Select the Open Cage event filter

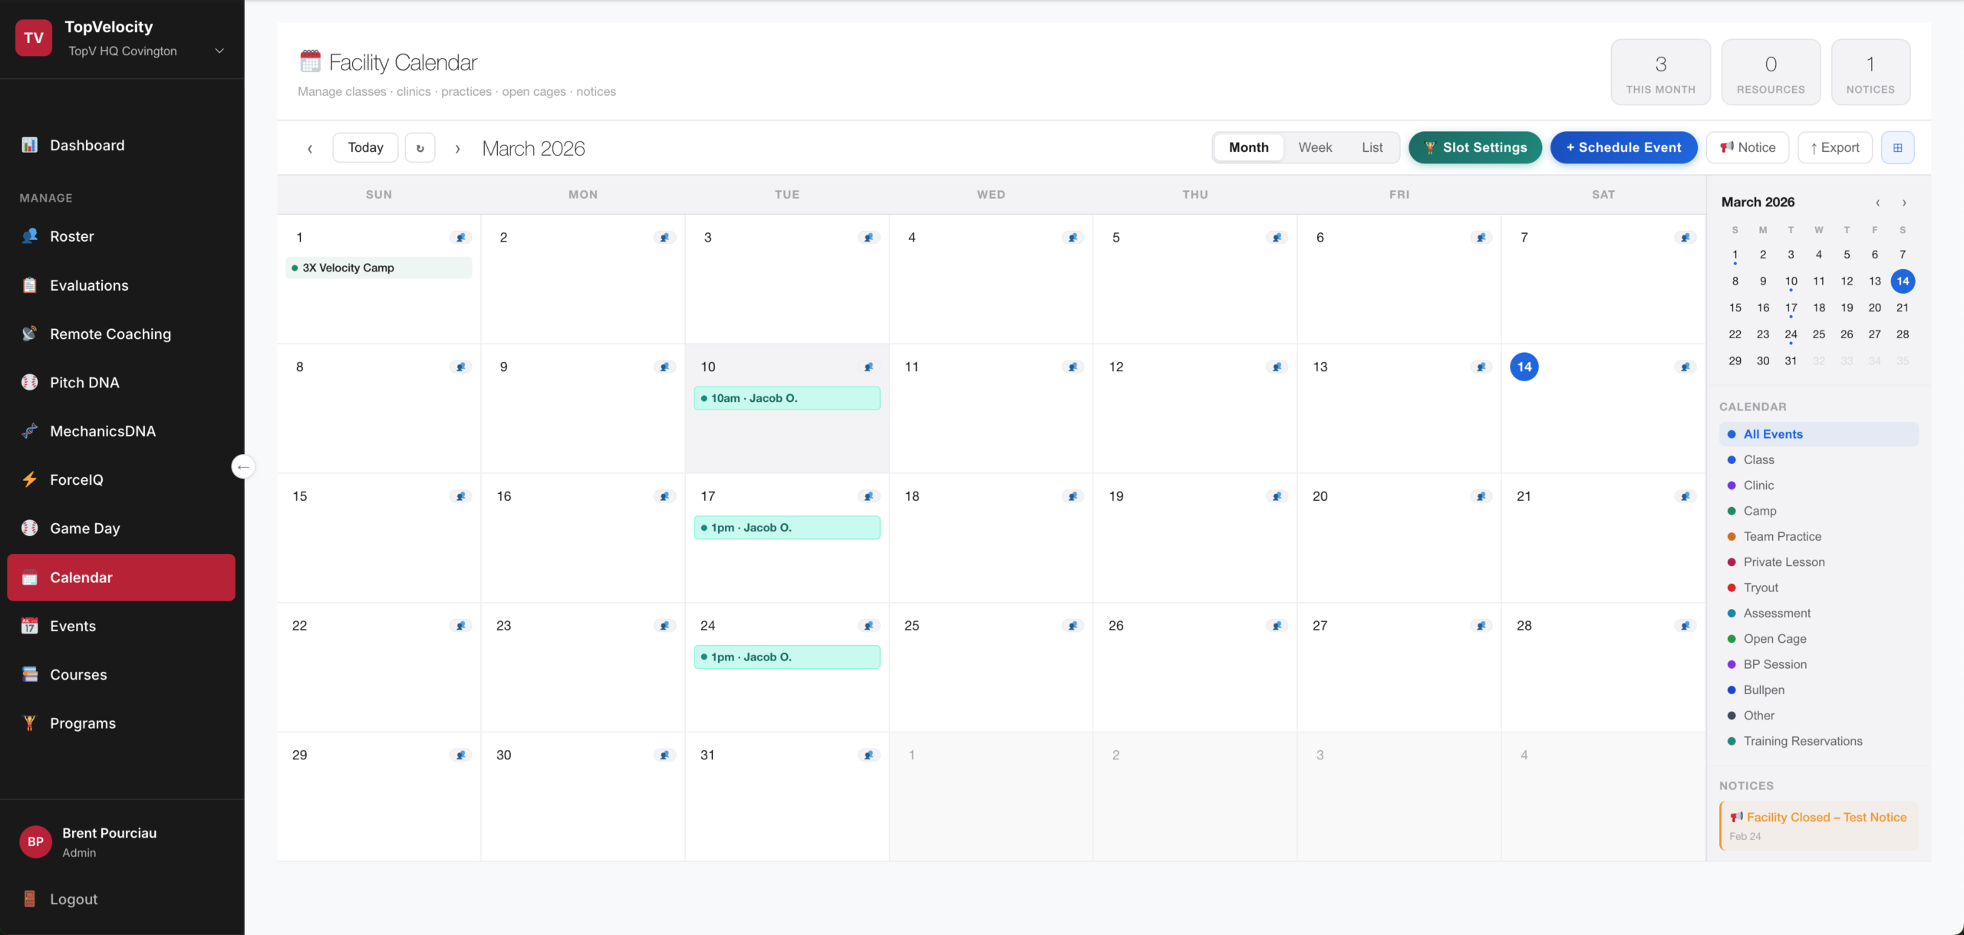[x=1775, y=638]
